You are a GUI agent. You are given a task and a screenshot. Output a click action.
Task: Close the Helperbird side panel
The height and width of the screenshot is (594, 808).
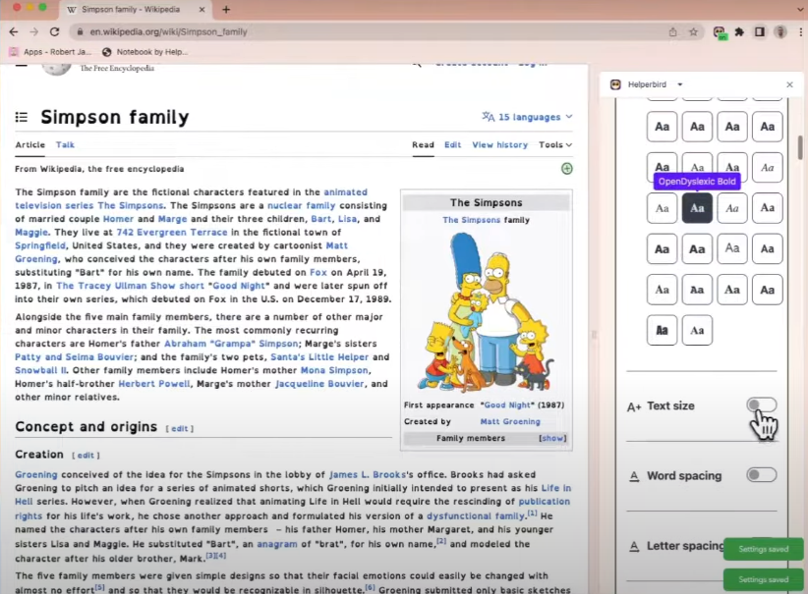point(789,84)
